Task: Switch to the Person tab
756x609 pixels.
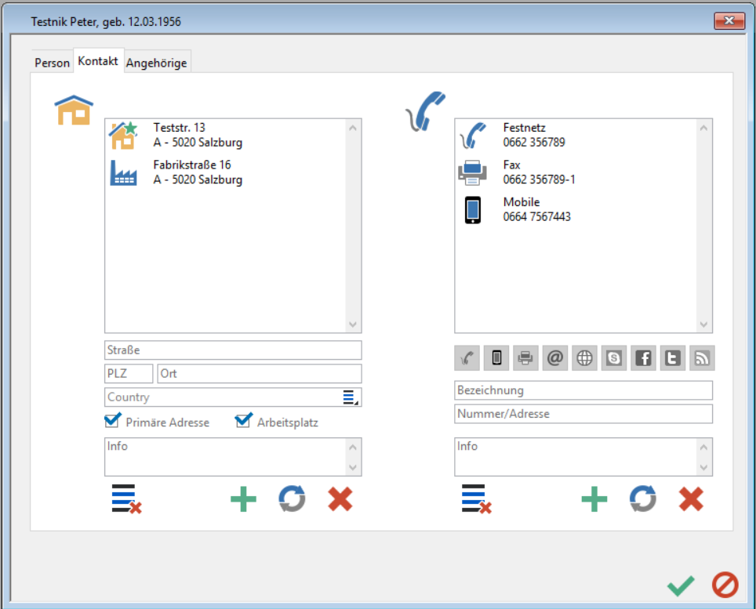Action: (52, 63)
